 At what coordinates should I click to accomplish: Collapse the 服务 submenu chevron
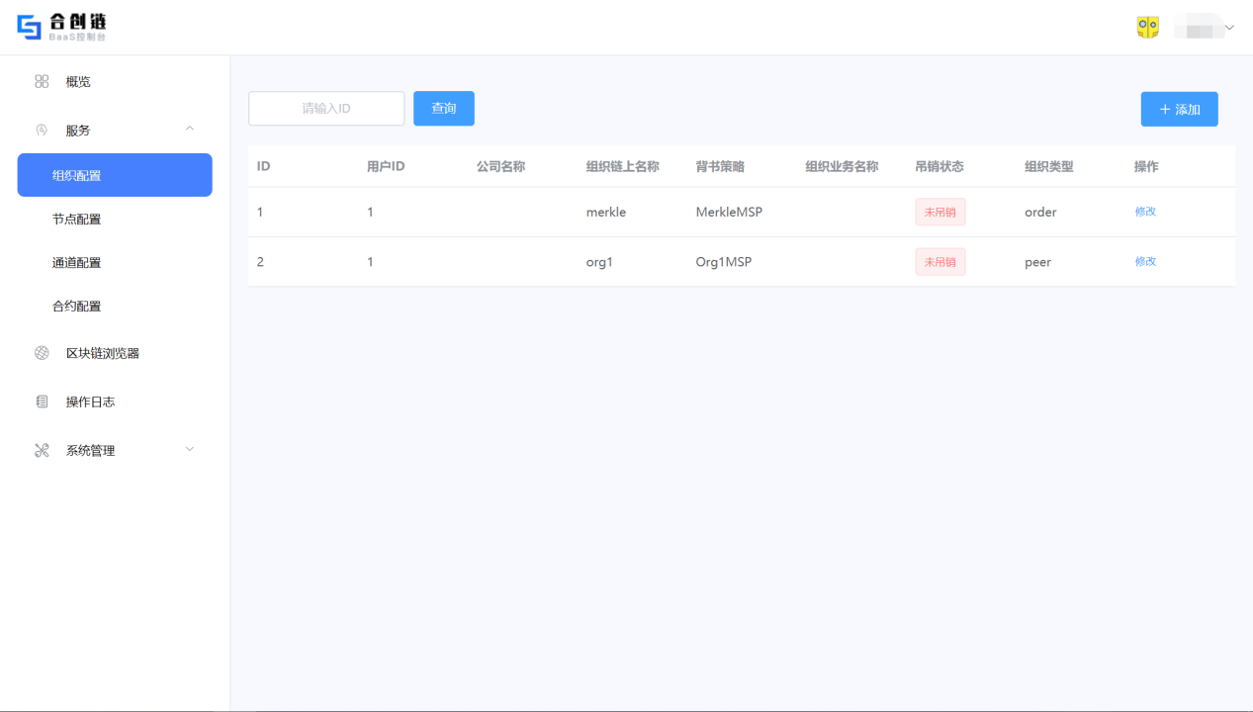[190, 129]
